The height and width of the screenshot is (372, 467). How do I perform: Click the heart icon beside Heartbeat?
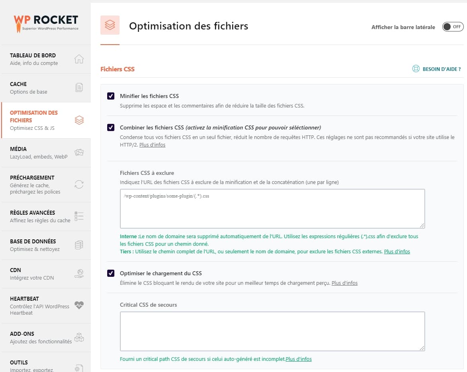pyautogui.click(x=79, y=305)
